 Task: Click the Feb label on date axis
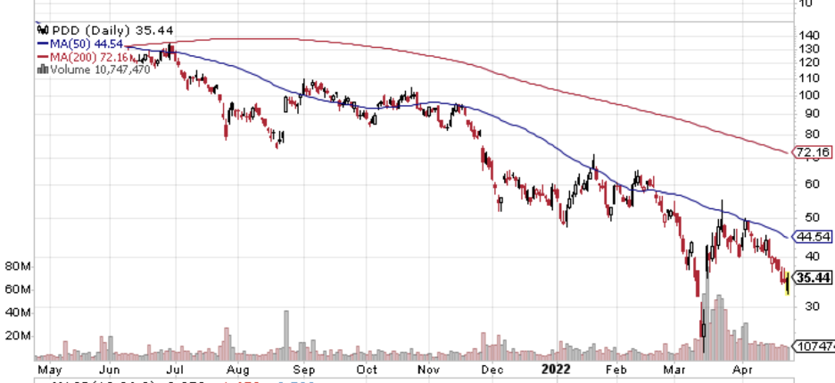coord(616,369)
